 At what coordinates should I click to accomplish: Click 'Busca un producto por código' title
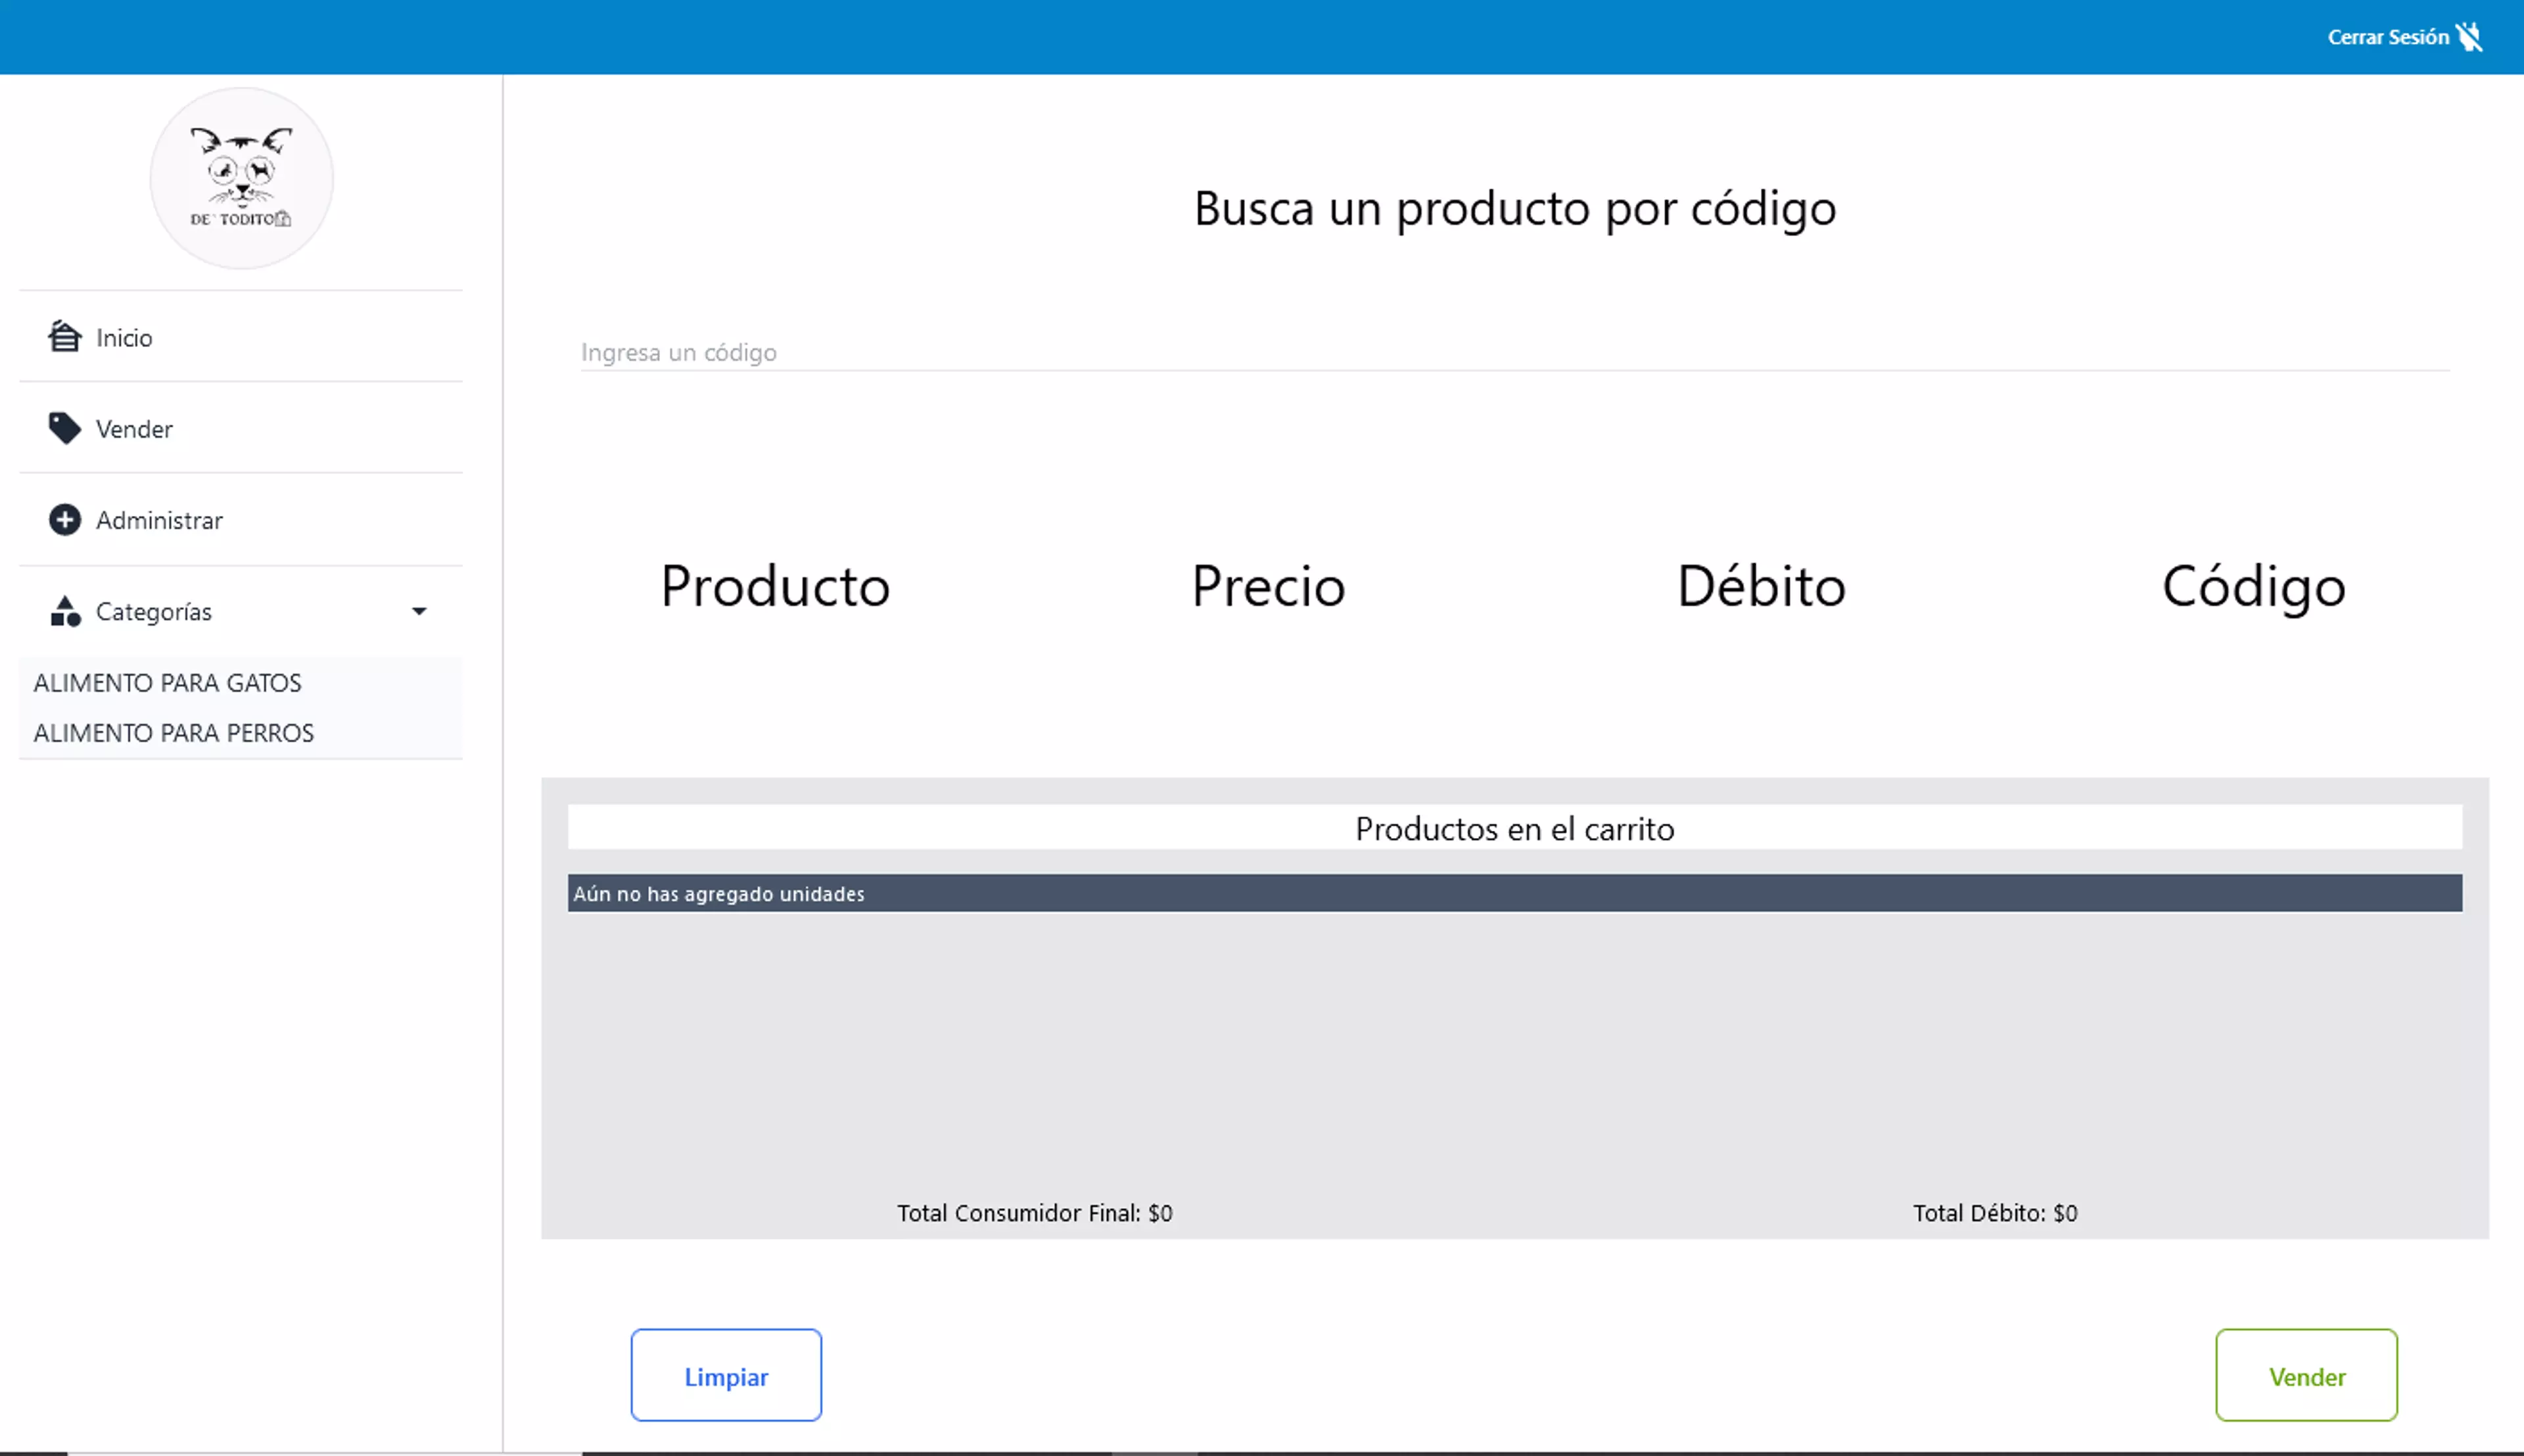pos(1516,209)
